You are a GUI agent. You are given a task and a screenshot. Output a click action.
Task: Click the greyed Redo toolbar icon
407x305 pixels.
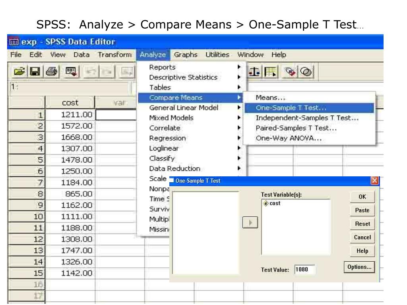pos(107,71)
